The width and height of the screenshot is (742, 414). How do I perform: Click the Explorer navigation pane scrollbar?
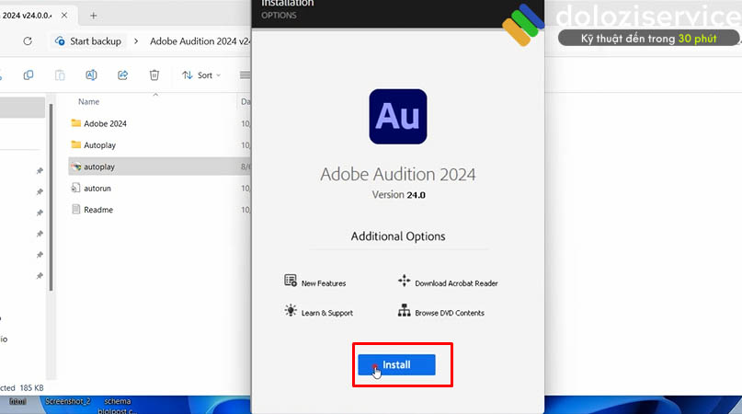point(51,197)
